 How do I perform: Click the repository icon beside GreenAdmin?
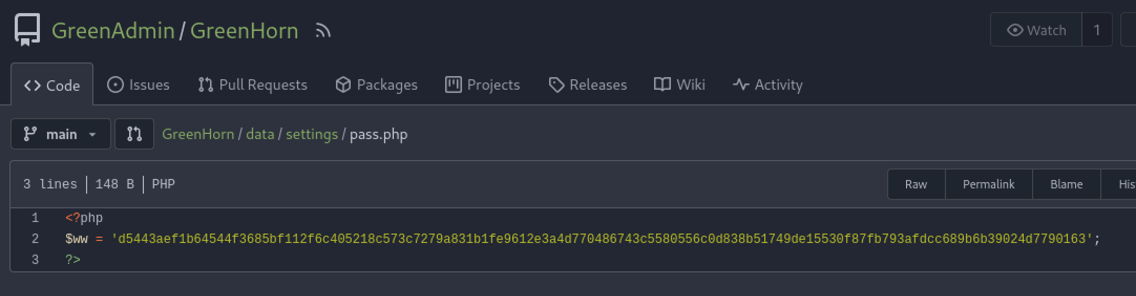point(27,30)
